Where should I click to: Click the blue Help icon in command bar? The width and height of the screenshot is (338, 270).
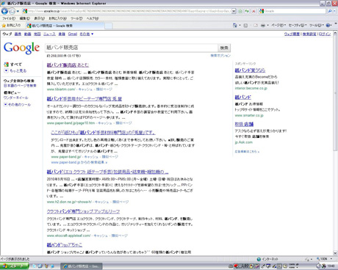[328, 25]
